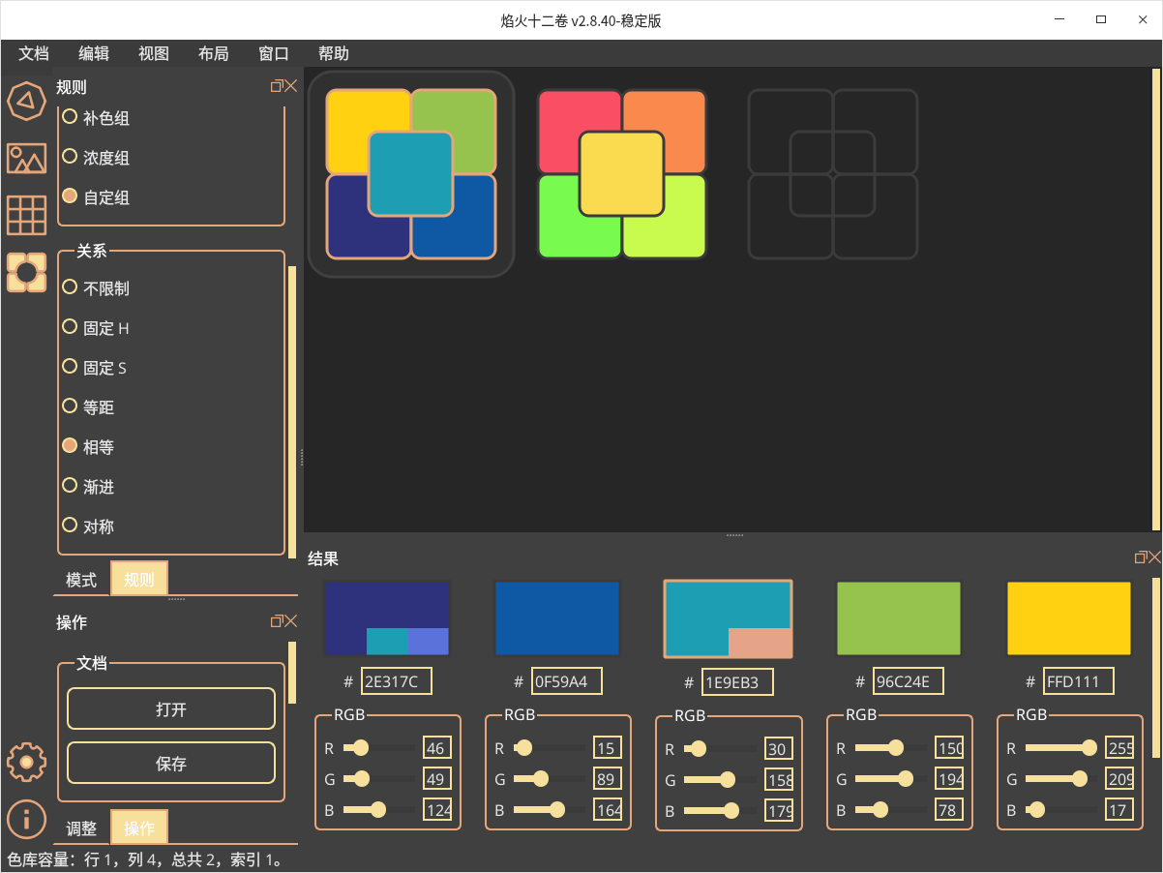Switch to the 调整 tab
The height and width of the screenshot is (873, 1163).
81,828
